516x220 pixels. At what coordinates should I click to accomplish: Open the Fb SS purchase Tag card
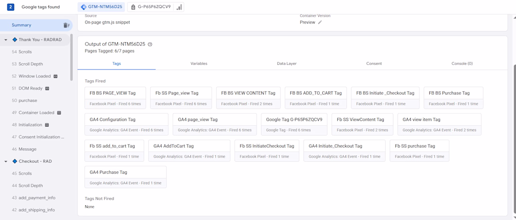[x=419, y=151]
